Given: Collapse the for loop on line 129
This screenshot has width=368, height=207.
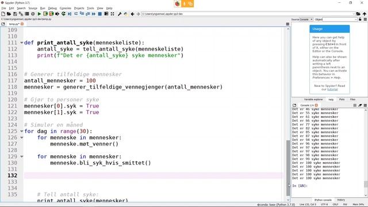Looking at the screenshot, I should [x=22, y=156].
